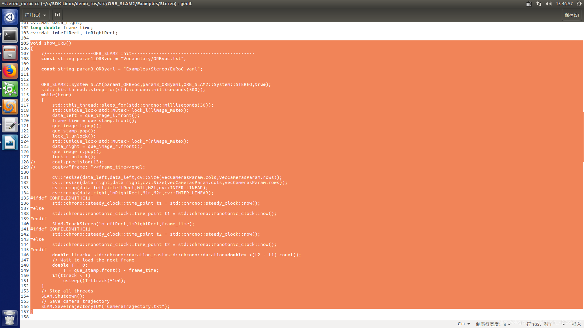The image size is (584, 328).
Task: Click the '#else' directive on line 137
Action: pos(37,208)
